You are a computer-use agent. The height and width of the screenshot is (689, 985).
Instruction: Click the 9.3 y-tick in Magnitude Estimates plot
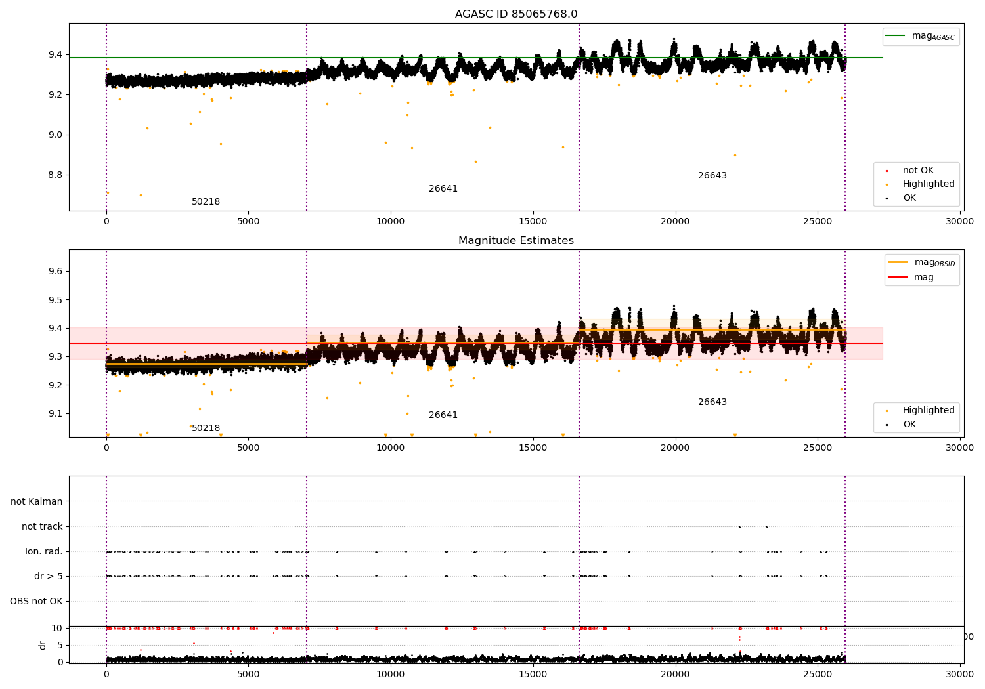tap(56, 357)
